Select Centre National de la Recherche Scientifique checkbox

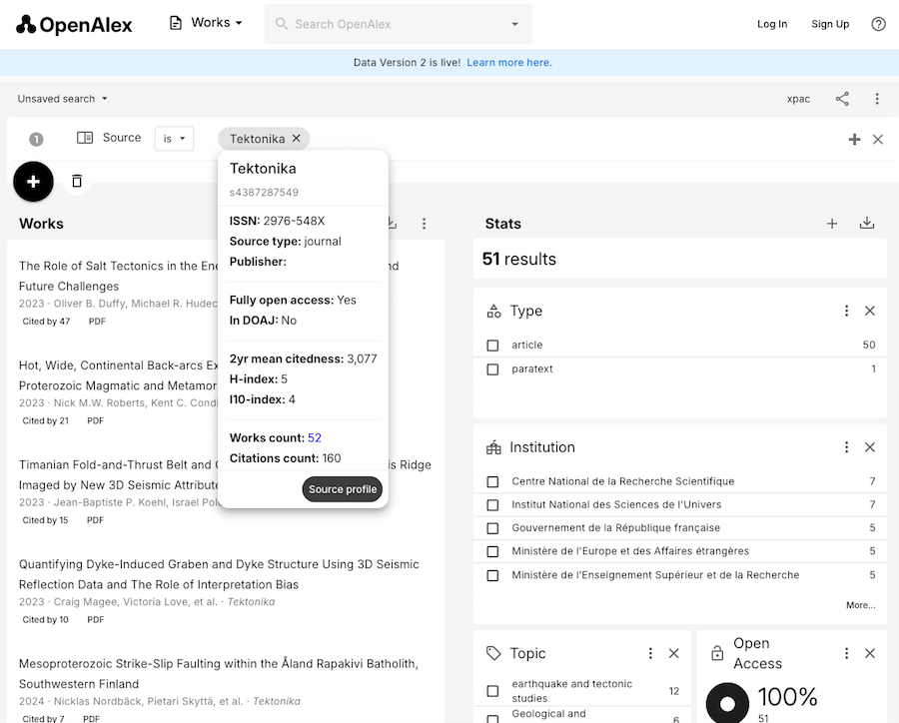pos(492,481)
